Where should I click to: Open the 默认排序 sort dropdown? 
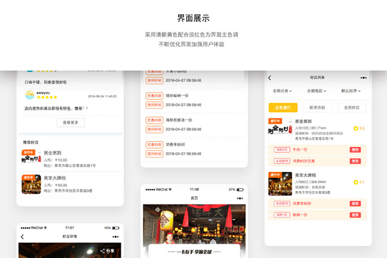pyautogui.click(x=351, y=91)
